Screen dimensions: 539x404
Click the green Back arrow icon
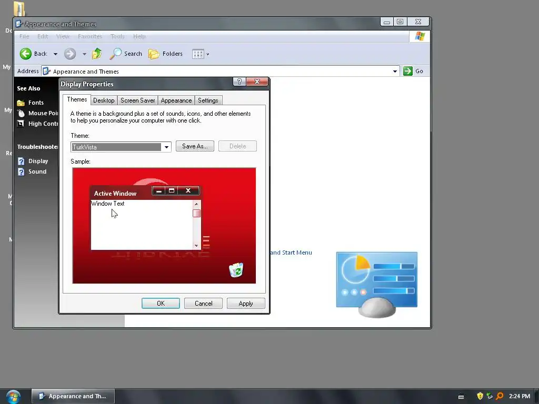tap(26, 54)
